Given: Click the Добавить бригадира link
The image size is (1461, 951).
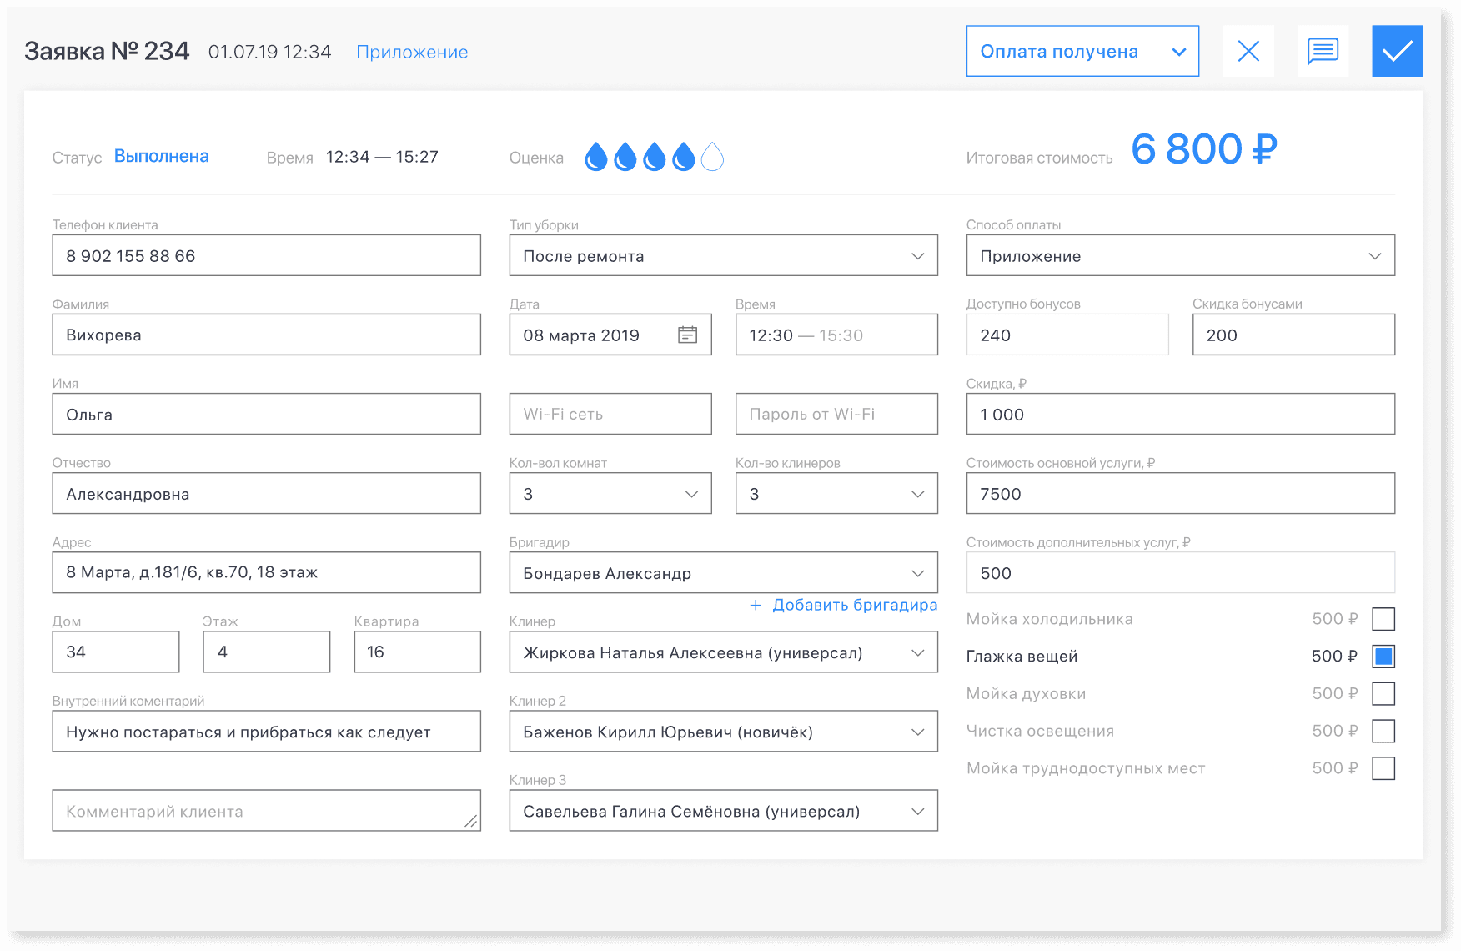Looking at the screenshot, I should tap(854, 605).
